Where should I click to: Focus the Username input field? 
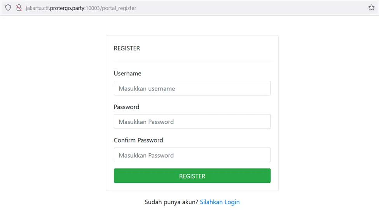(192, 88)
